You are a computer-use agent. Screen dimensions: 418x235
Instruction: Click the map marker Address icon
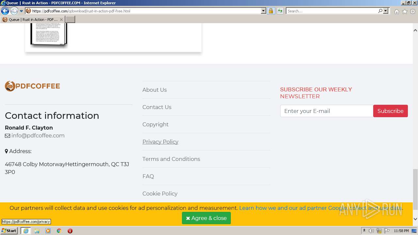click(6, 151)
